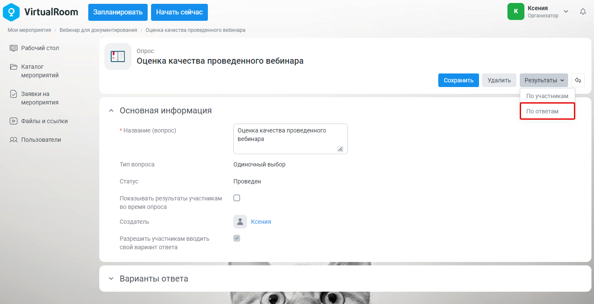Click the green user avatar with letter К
Image resolution: width=594 pixels, height=304 pixels.
[x=516, y=11]
